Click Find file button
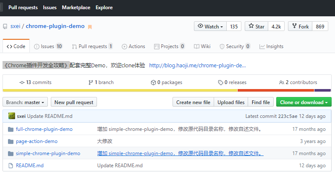335x176 pixels. tap(261, 102)
